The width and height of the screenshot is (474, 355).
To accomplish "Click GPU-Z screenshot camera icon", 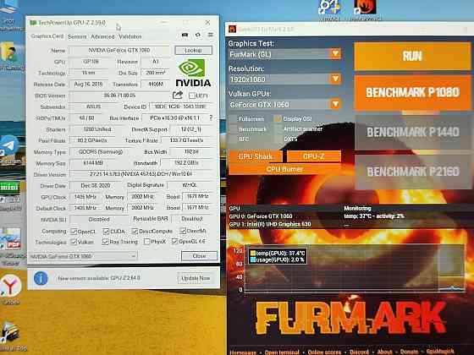I will tap(185, 35).
